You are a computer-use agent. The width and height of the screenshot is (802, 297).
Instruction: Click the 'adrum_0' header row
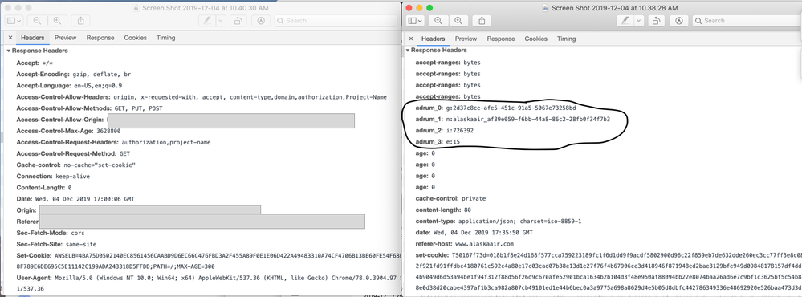(x=495, y=108)
